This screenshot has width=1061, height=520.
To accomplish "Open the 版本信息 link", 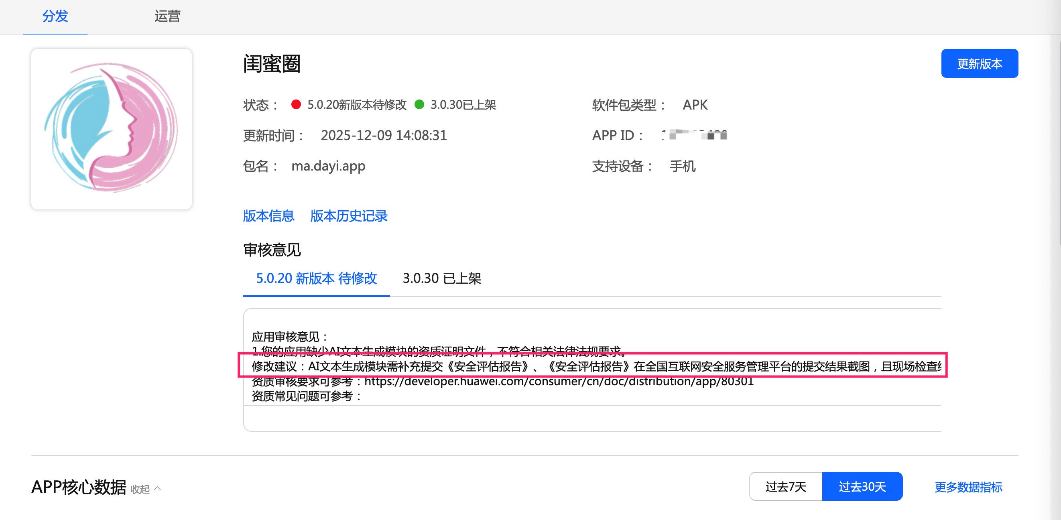I will click(x=268, y=216).
